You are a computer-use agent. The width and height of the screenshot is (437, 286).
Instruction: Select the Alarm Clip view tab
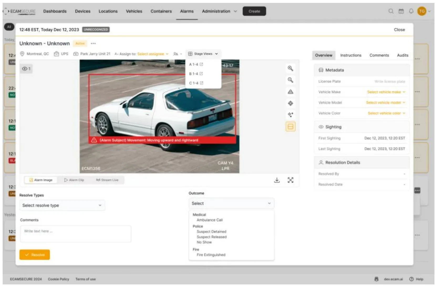[x=74, y=180]
